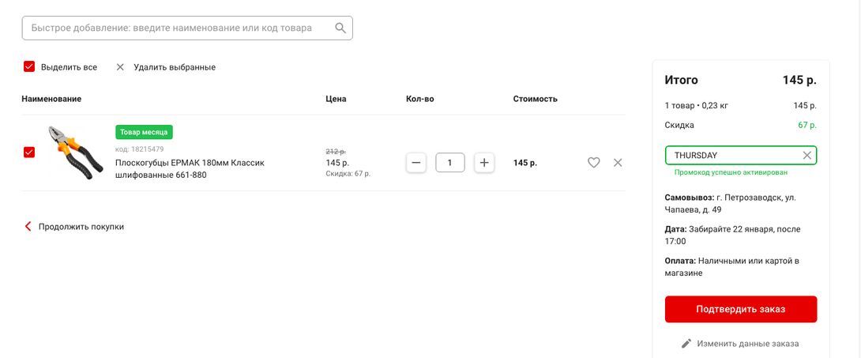Uncheck the pliers item checkbox
The height and width of the screenshot is (358, 861).
(29, 153)
